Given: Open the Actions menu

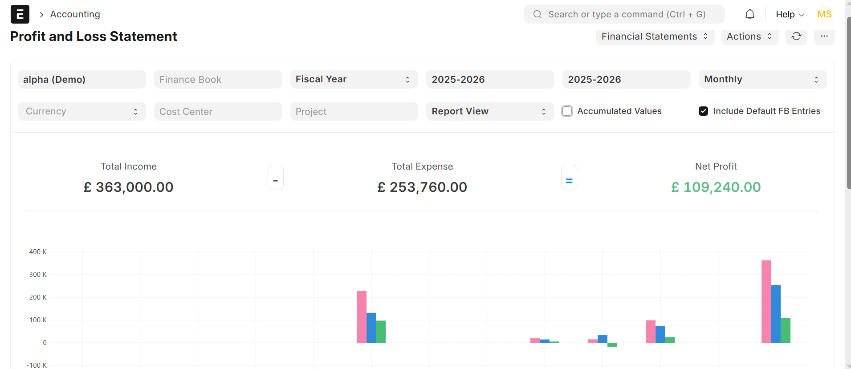Looking at the screenshot, I should click(749, 36).
